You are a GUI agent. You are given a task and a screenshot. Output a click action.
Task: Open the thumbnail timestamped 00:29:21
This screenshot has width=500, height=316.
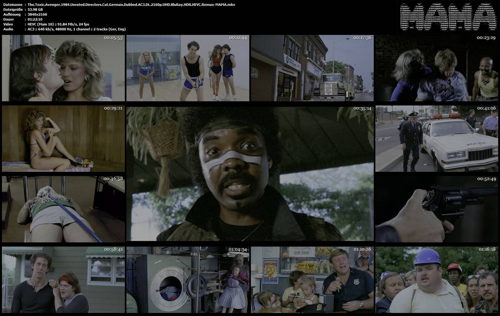pyautogui.click(x=63, y=139)
